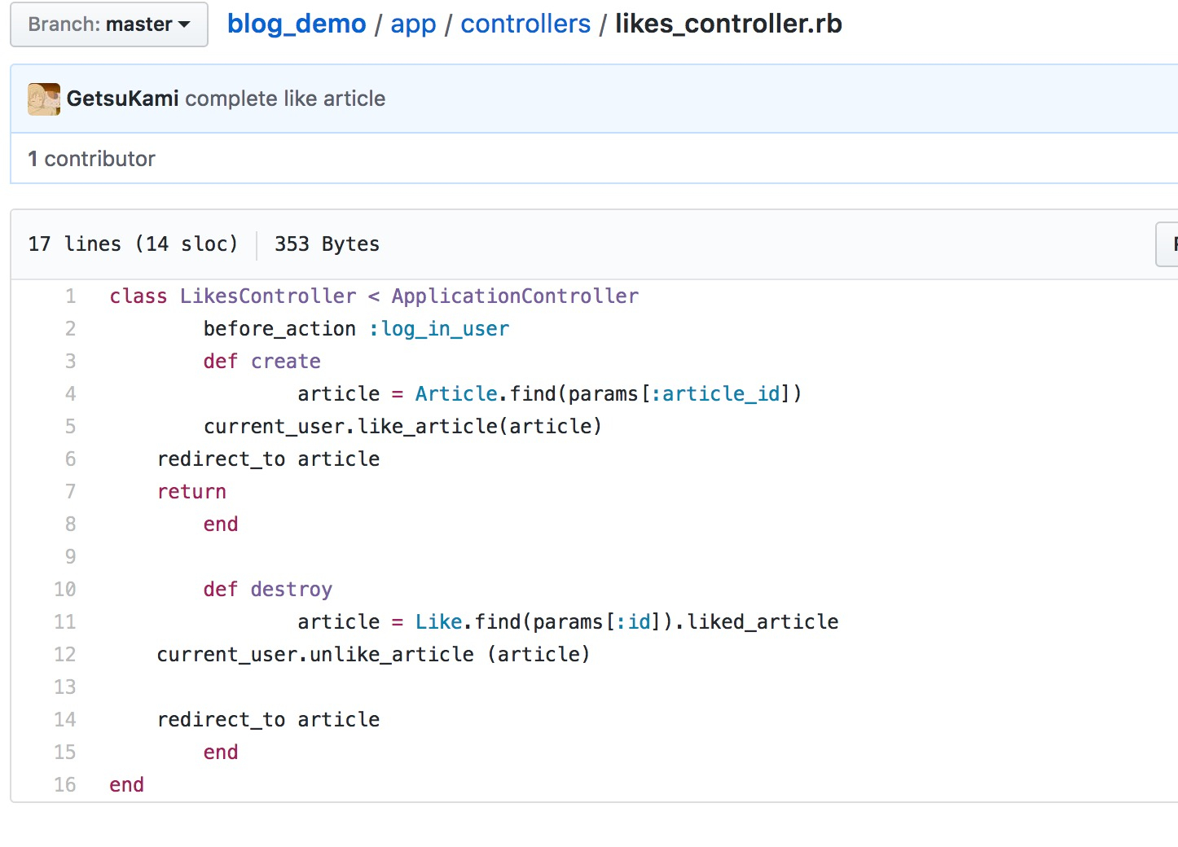Click the 1 contributor text
This screenshot has width=1178, height=847.
[x=91, y=159]
